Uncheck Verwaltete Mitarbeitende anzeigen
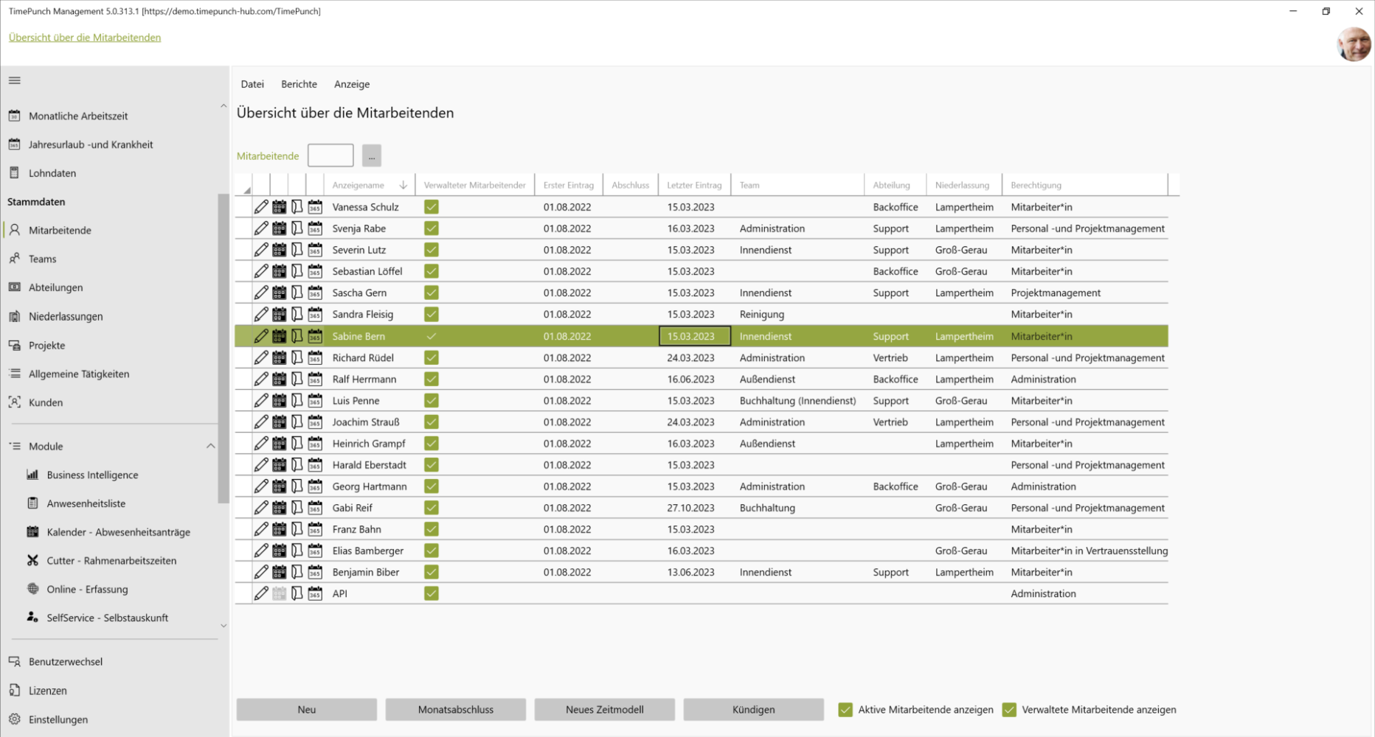Image resolution: width=1375 pixels, height=737 pixels. click(x=1009, y=710)
